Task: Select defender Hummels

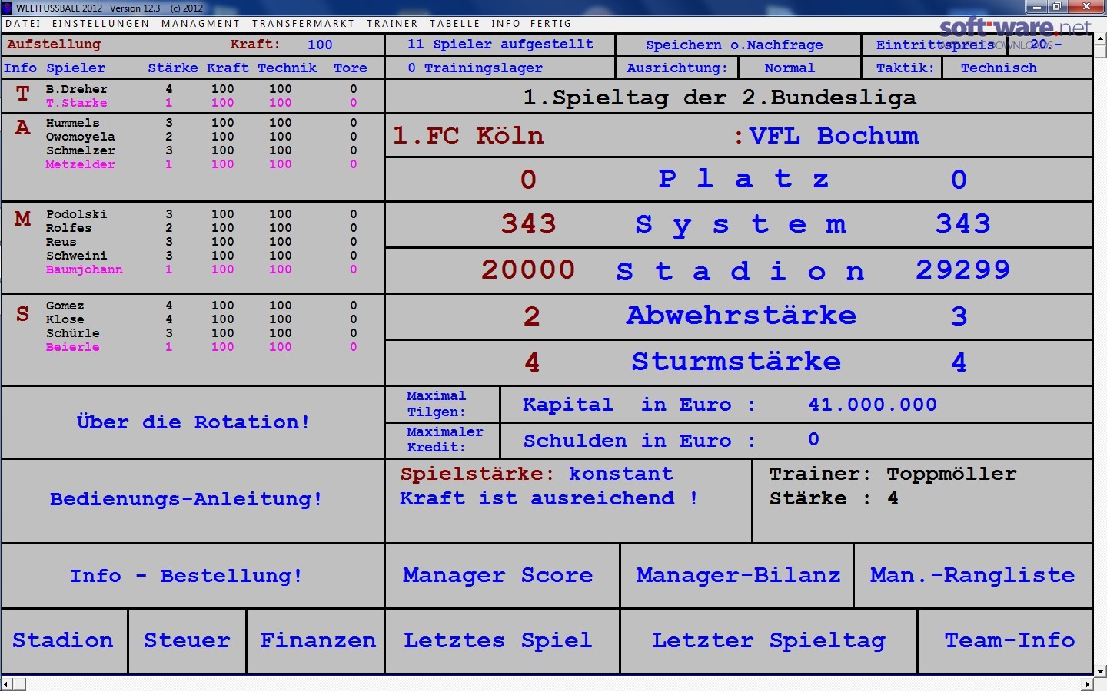Action: [73, 123]
